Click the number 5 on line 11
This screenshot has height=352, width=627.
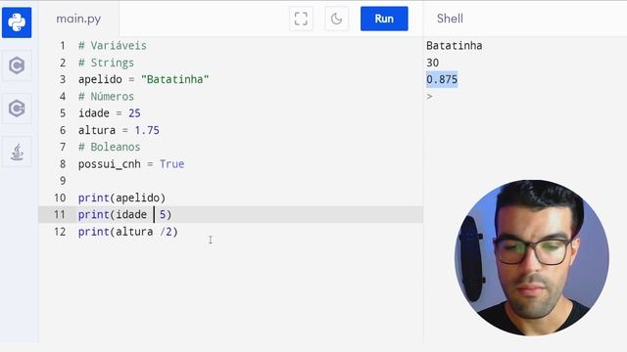163,215
